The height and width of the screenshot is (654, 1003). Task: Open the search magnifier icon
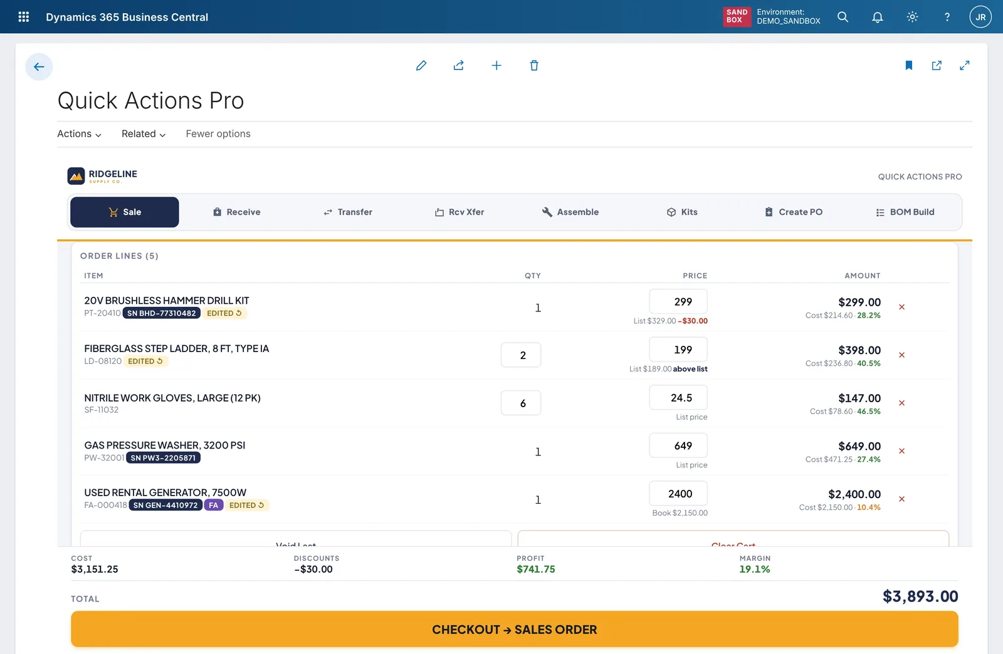[843, 17]
